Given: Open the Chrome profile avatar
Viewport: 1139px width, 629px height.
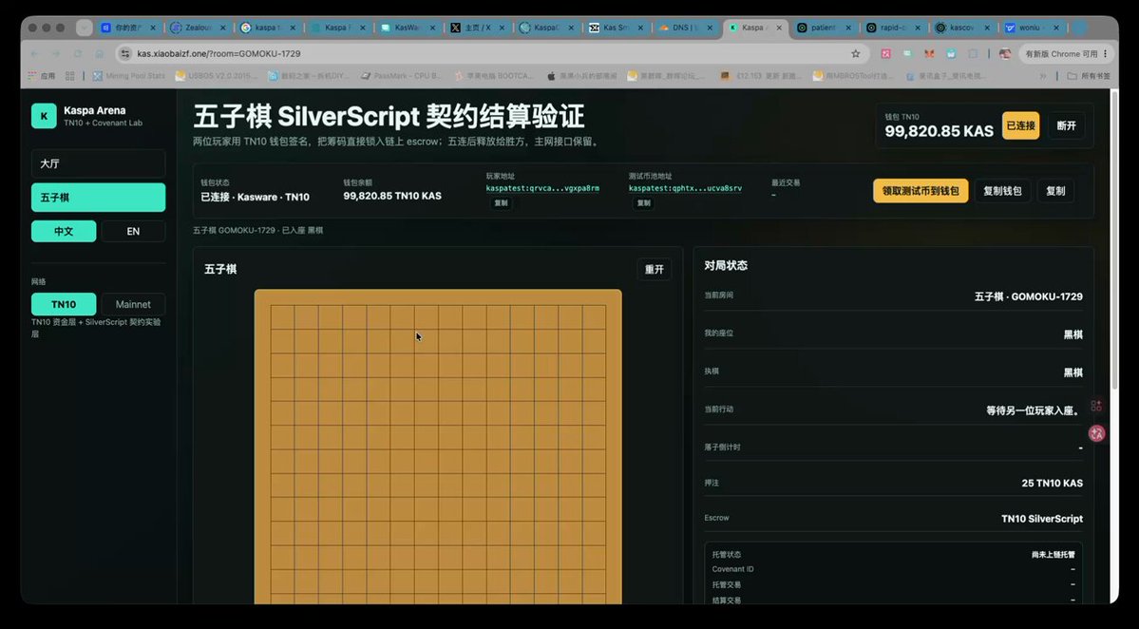Looking at the screenshot, I should point(1005,54).
